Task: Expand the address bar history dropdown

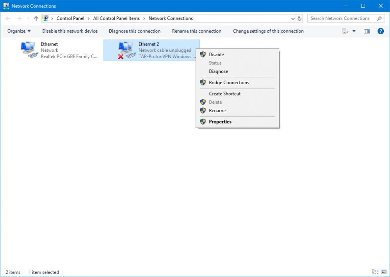Action: click(x=293, y=18)
